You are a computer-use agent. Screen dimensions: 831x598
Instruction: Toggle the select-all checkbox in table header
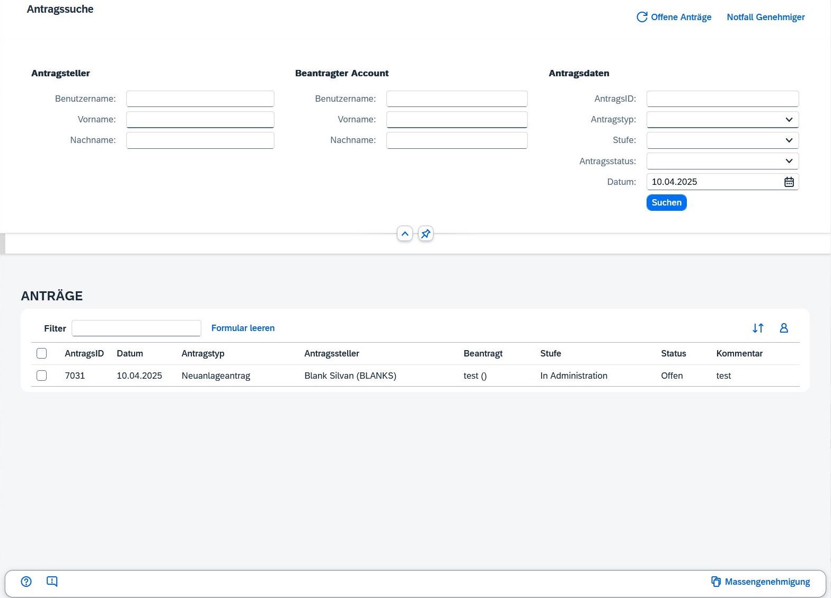click(42, 353)
